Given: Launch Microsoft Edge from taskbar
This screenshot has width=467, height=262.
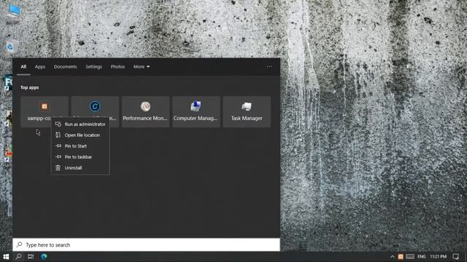Looking at the screenshot, I should [x=44, y=257].
